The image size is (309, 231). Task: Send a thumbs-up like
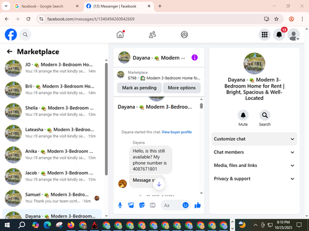pyautogui.click(x=198, y=205)
